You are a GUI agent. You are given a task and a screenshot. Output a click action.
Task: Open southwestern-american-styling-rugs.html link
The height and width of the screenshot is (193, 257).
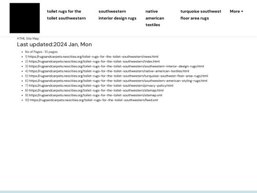[x=118, y=81]
